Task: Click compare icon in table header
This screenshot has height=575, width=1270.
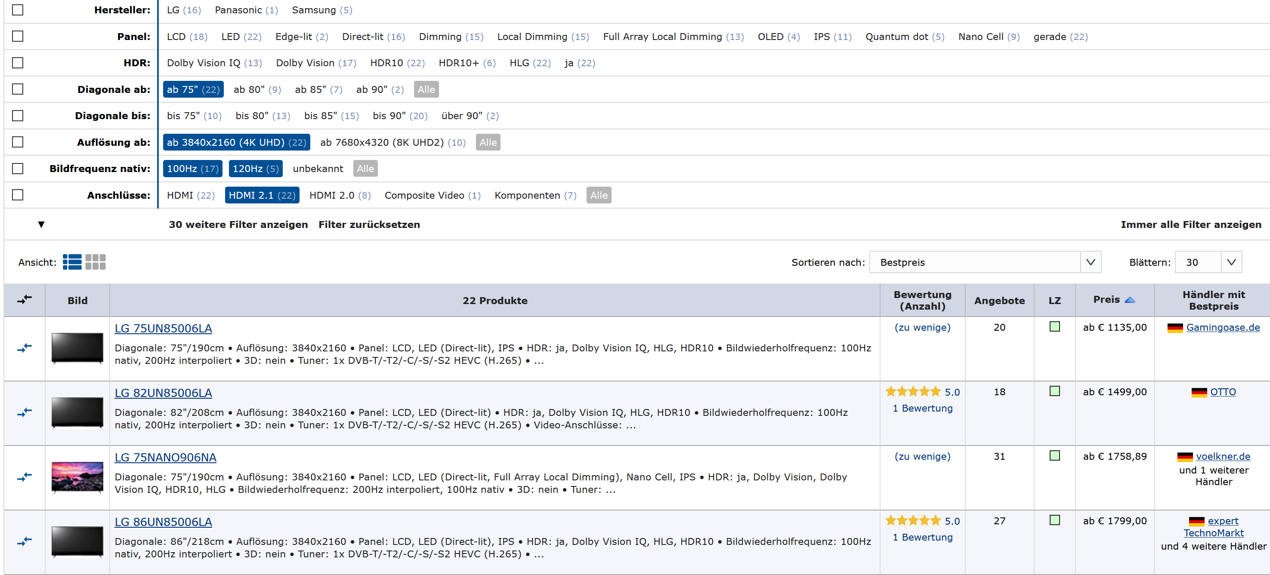Action: point(24,300)
